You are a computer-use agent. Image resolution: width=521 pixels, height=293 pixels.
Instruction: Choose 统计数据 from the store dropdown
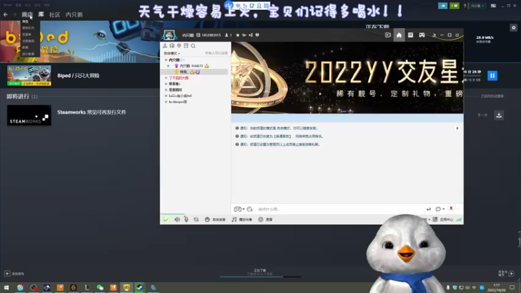(28, 54)
